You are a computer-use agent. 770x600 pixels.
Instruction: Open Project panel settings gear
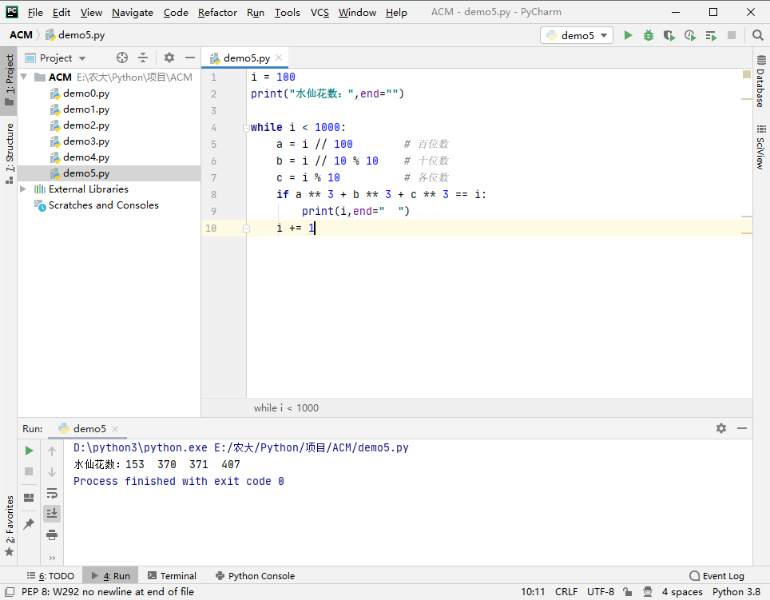(x=169, y=58)
